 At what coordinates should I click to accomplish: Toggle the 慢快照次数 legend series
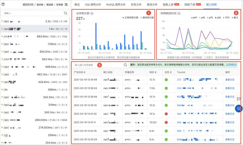point(147,18)
